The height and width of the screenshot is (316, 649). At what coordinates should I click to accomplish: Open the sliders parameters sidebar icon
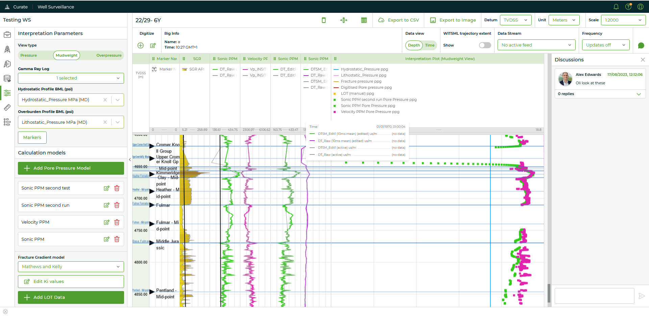click(7, 93)
